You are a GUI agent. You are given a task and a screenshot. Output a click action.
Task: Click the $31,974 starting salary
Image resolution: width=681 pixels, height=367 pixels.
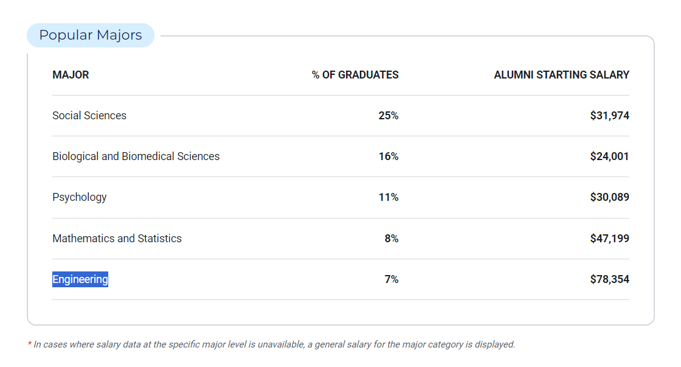point(609,116)
